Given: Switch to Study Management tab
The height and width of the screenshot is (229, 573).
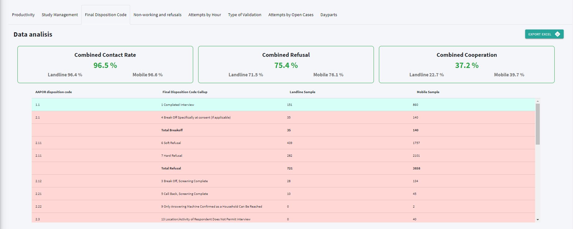Looking at the screenshot, I should pyautogui.click(x=60, y=15).
